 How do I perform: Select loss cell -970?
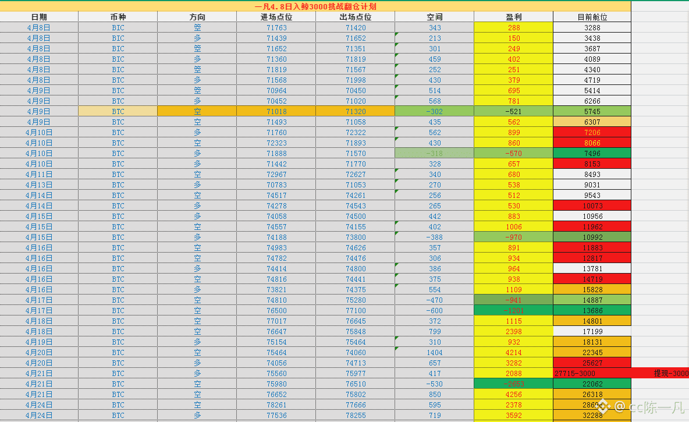[513, 237]
